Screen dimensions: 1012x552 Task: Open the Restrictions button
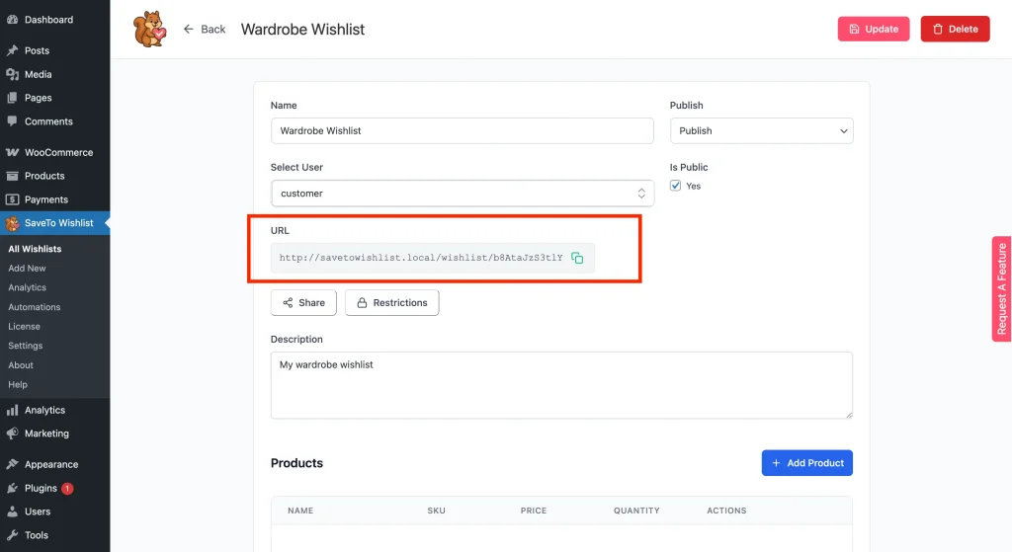(x=391, y=302)
